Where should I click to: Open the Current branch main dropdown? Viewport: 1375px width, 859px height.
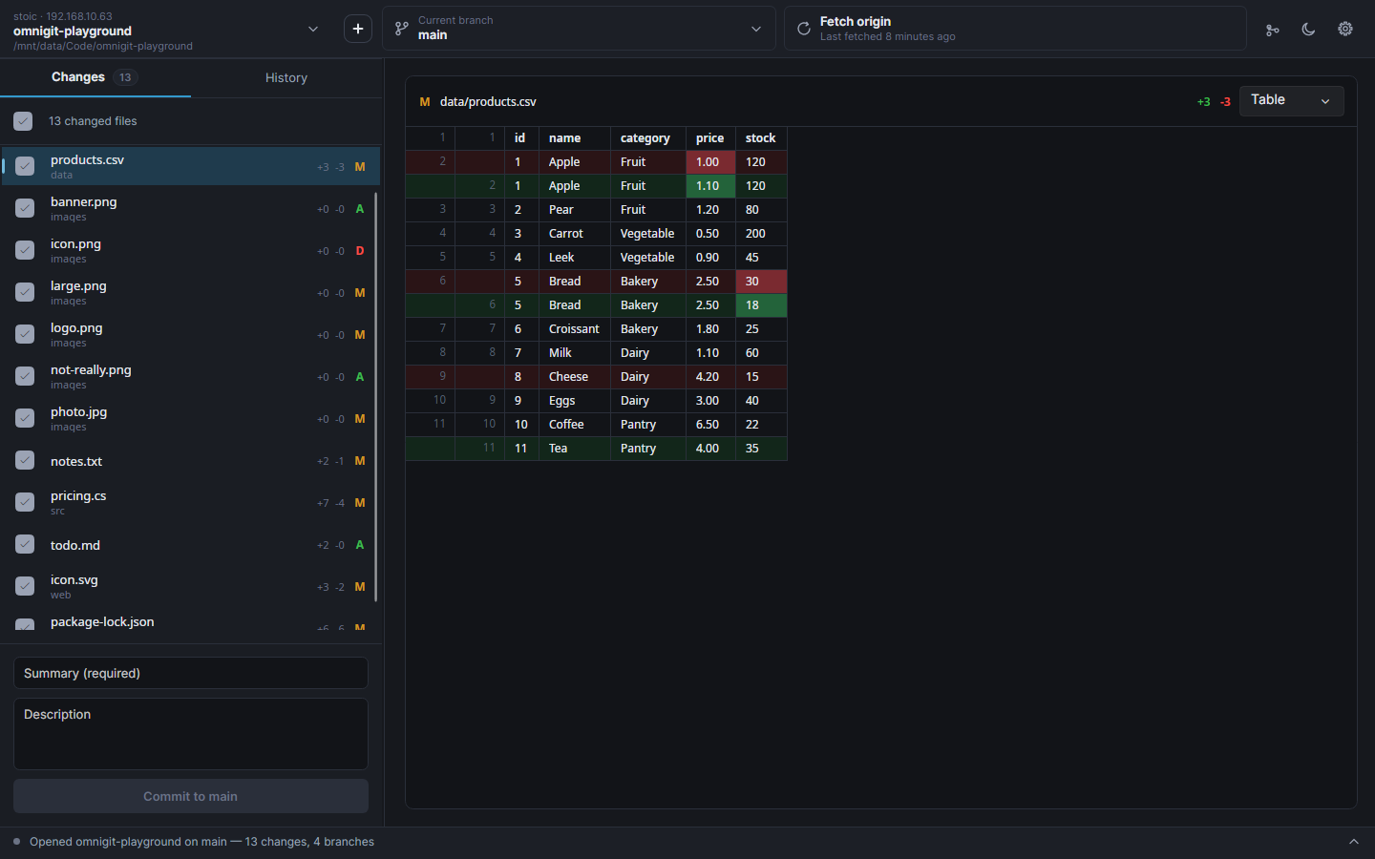click(579, 29)
